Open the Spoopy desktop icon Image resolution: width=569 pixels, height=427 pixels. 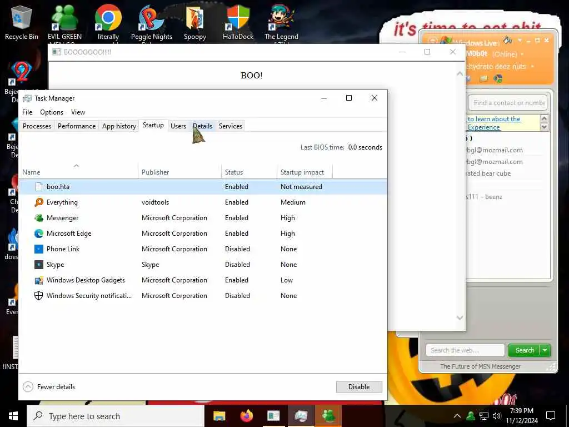pyautogui.click(x=195, y=22)
